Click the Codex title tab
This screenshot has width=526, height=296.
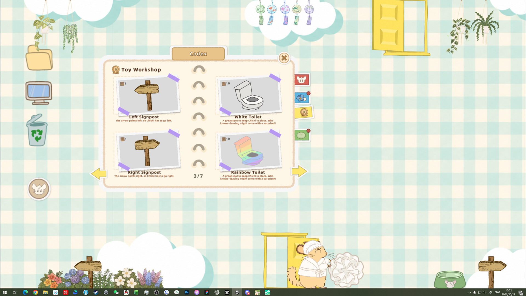tap(198, 54)
